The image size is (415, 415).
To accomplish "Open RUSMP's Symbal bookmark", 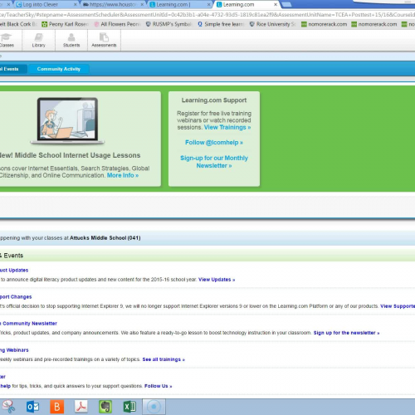I will click(168, 24).
